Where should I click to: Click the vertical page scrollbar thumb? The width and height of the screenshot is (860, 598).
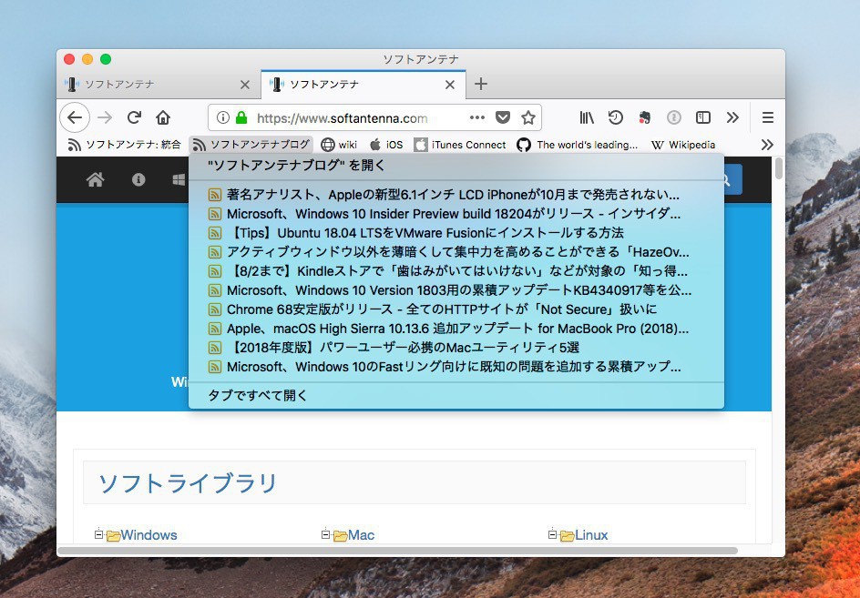[x=778, y=168]
